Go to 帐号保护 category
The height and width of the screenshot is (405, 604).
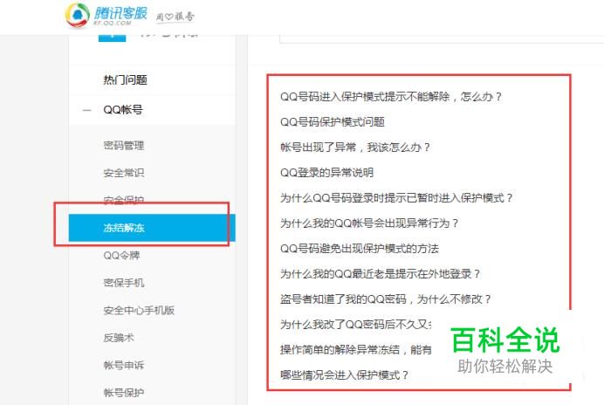(x=124, y=392)
